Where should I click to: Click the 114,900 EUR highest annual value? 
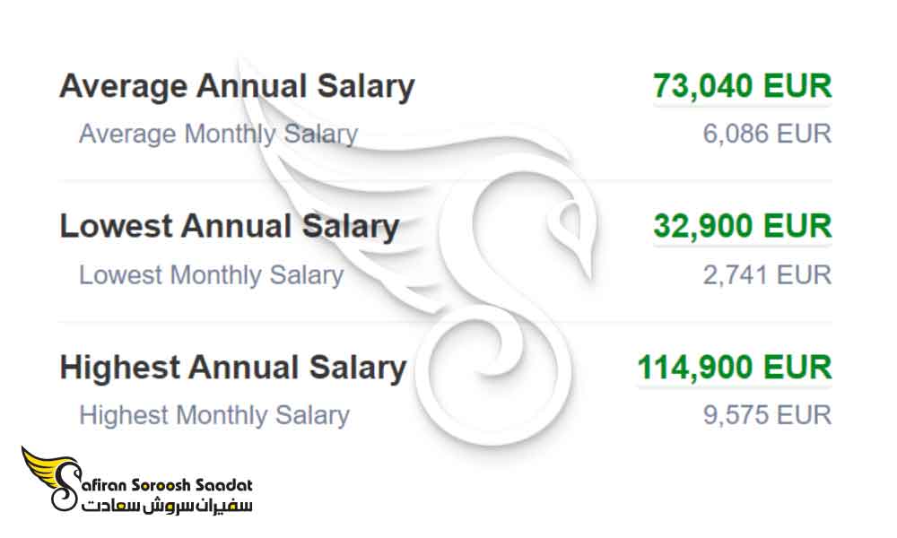click(735, 367)
